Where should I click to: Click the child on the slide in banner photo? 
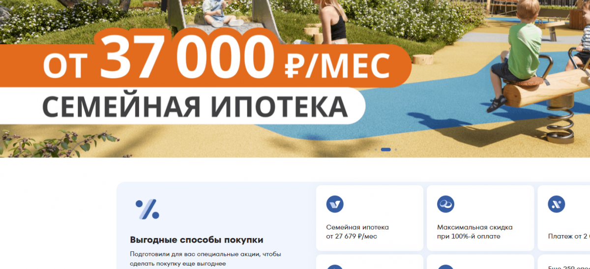(x=215, y=13)
